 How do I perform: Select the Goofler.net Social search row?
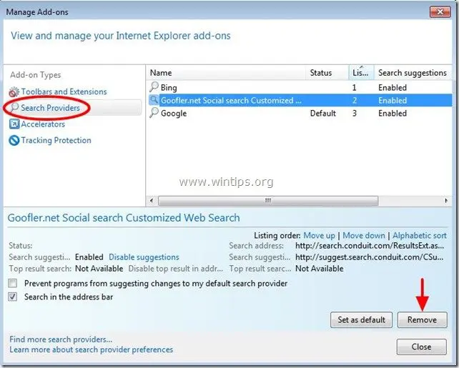click(x=300, y=100)
